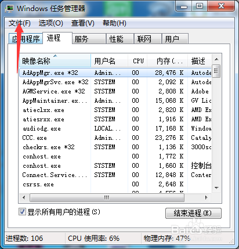The height and width of the screenshot is (249, 239).
Task: Click the horizontal scrollbar thumb
Action: (x=107, y=197)
